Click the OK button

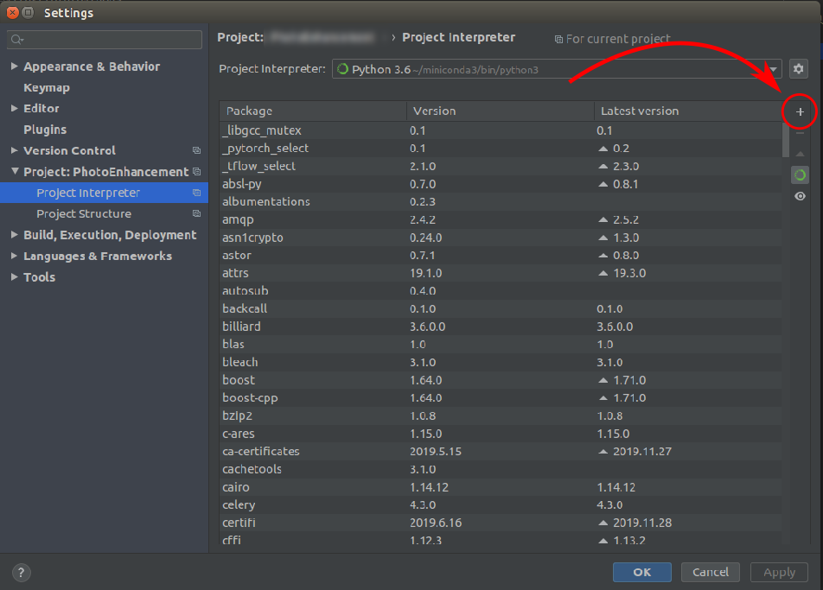click(642, 572)
